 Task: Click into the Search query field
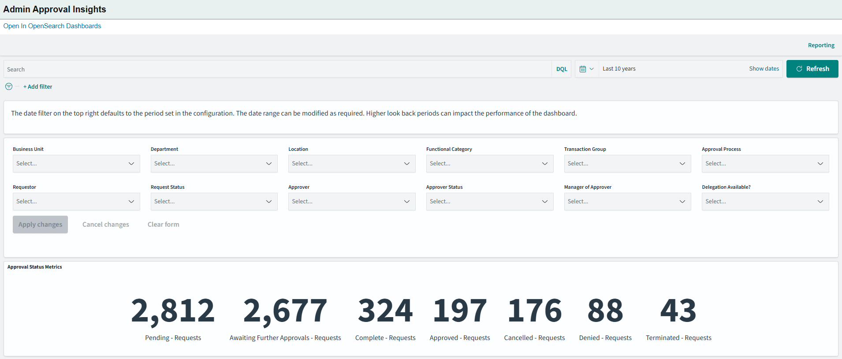click(x=278, y=69)
